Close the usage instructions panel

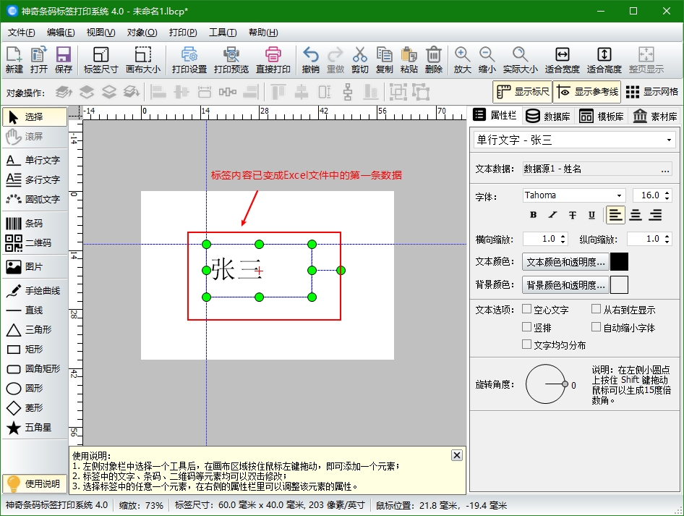(x=456, y=455)
